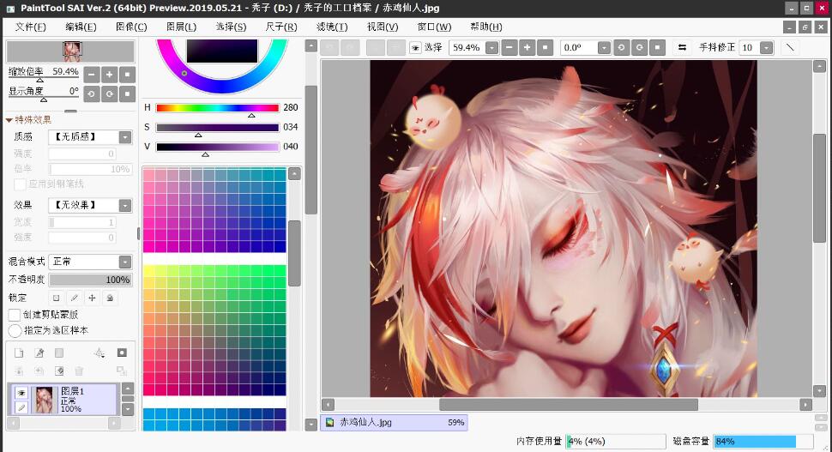Click the navigator thumbnail preview
832x452 pixels.
click(x=70, y=51)
